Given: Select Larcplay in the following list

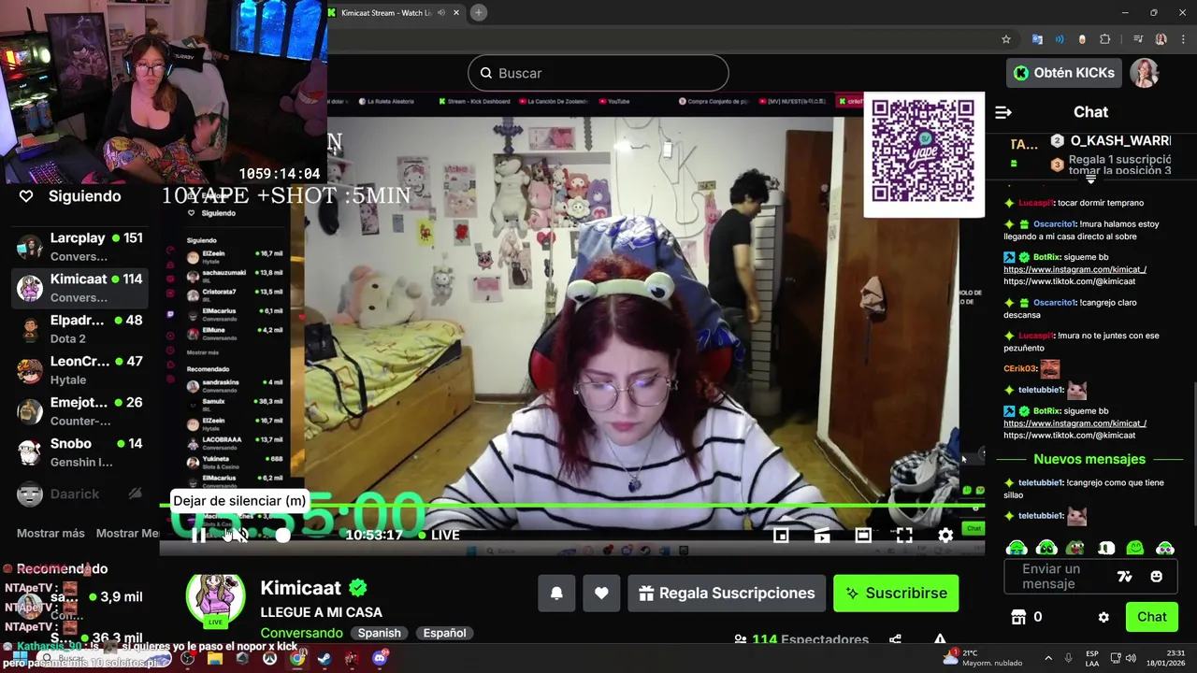Looking at the screenshot, I should 79,247.
